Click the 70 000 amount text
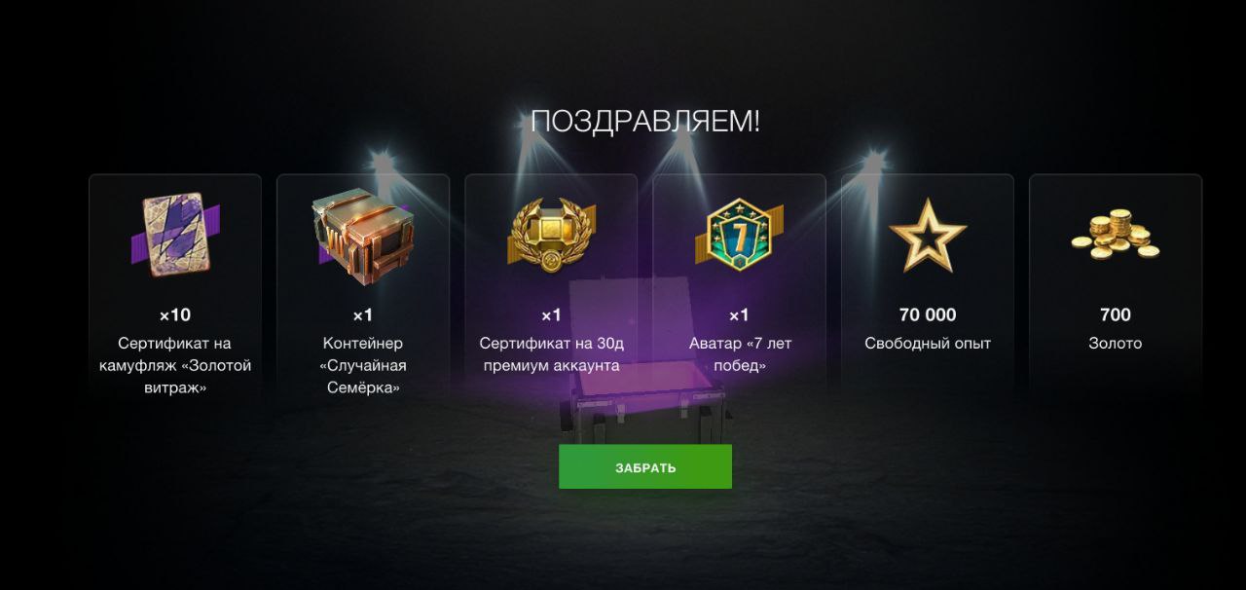This screenshot has height=590, width=1246. pos(928,314)
